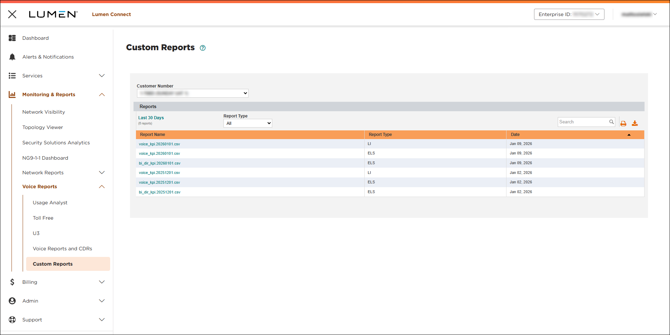Open the Billing dollar icon
Image resolution: width=670 pixels, height=335 pixels.
click(12, 282)
